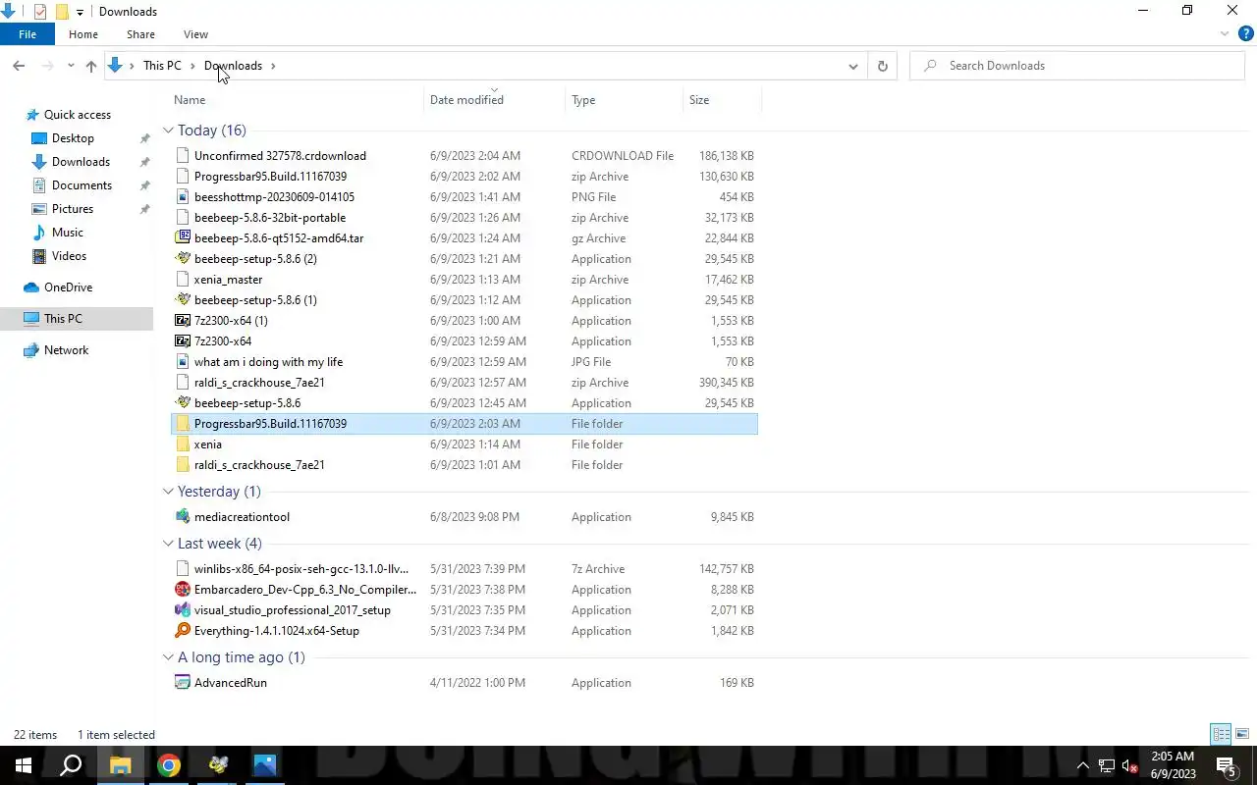Select the Embarcadero Dev-Cpp installer icon
Screen dimensions: 1257x785
[182, 590]
